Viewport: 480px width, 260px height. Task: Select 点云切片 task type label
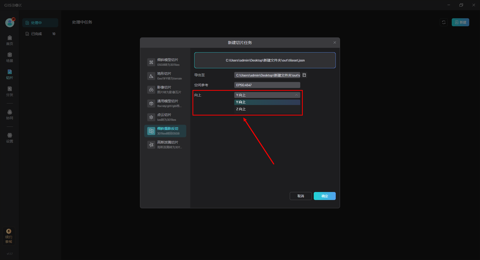[164, 115]
